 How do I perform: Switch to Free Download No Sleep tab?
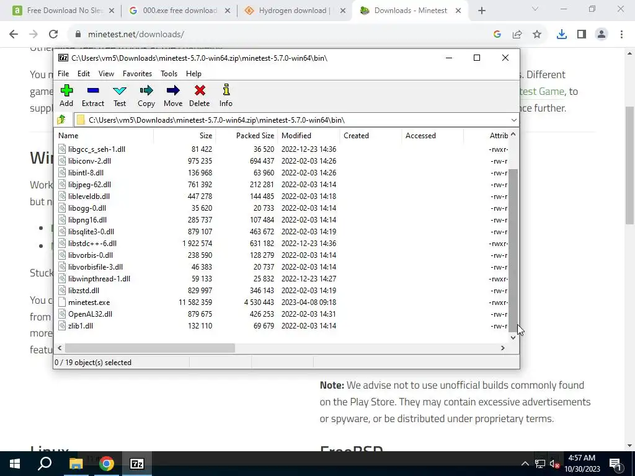coord(63,11)
